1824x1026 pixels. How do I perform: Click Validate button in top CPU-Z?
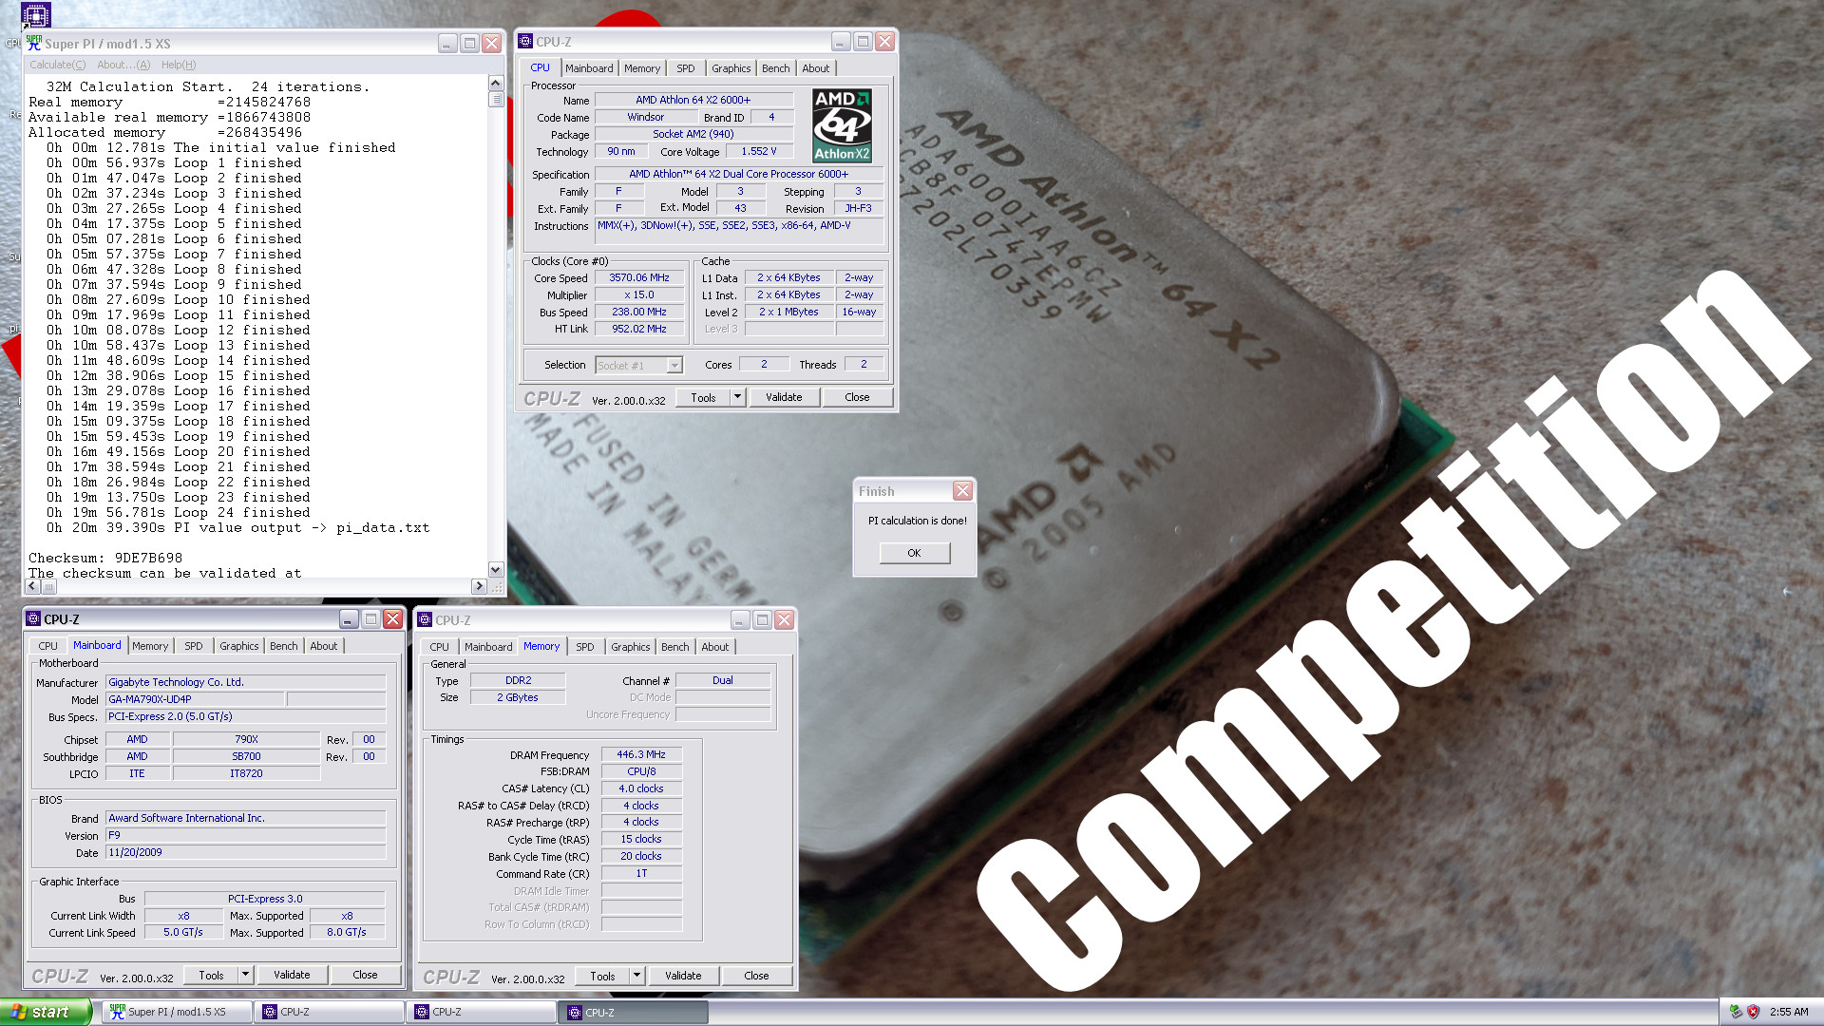(x=784, y=397)
